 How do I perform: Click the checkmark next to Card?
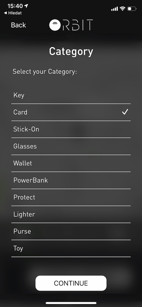(x=125, y=112)
